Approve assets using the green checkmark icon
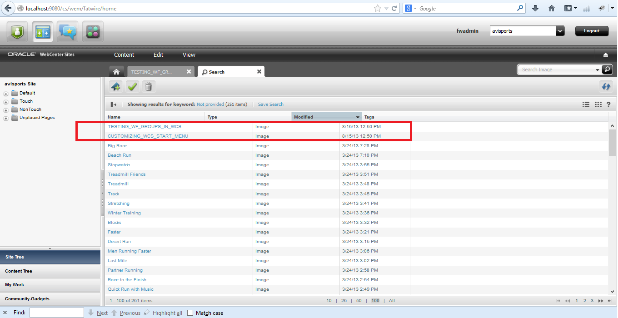Viewport: 618px width, 318px height. [132, 86]
